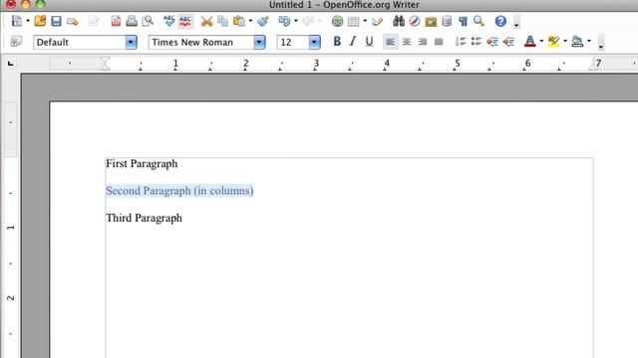
Task: Expand the font name dropdown arrow
Action: pyautogui.click(x=259, y=42)
